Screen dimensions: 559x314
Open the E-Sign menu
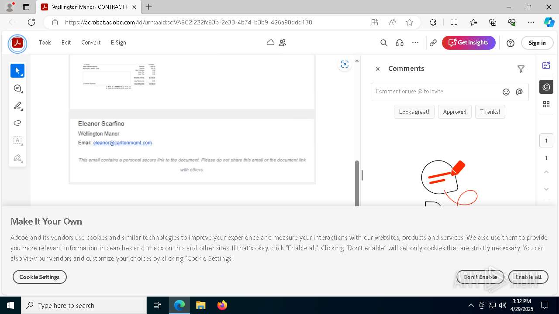(118, 43)
